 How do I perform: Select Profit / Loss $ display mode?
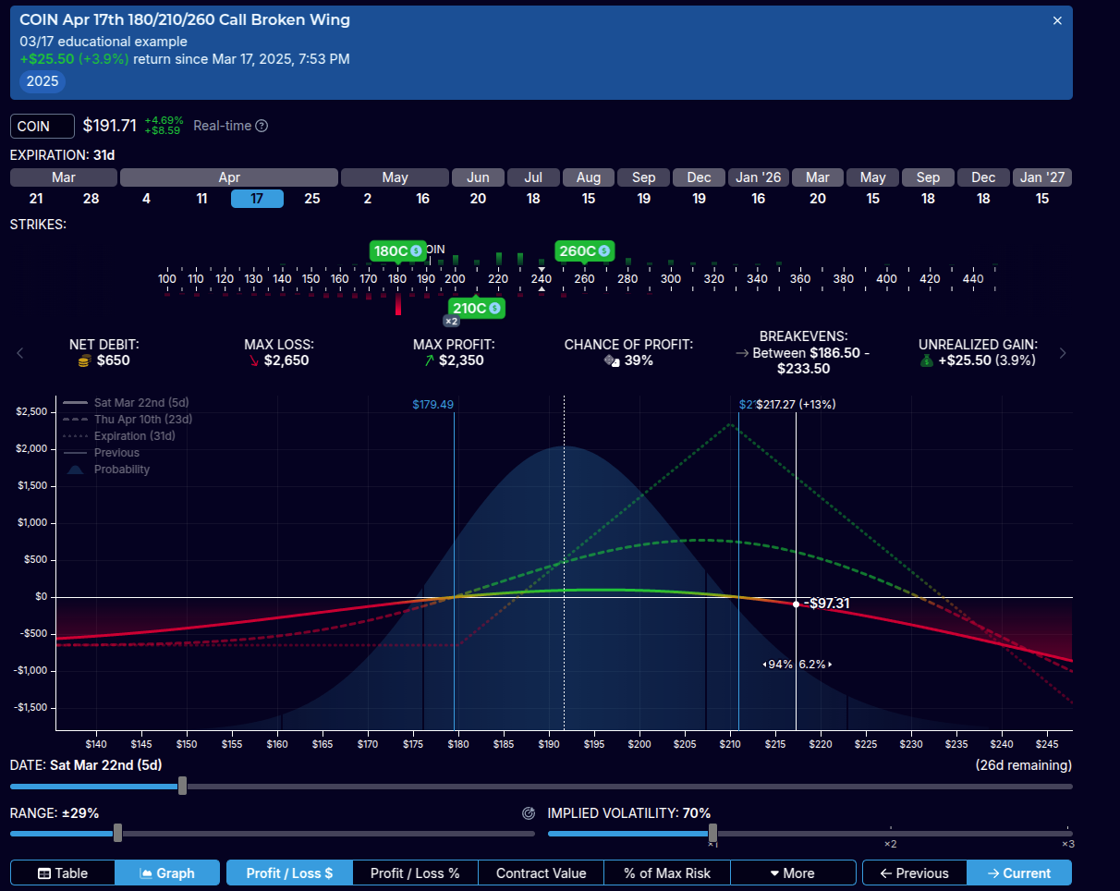[x=290, y=873]
